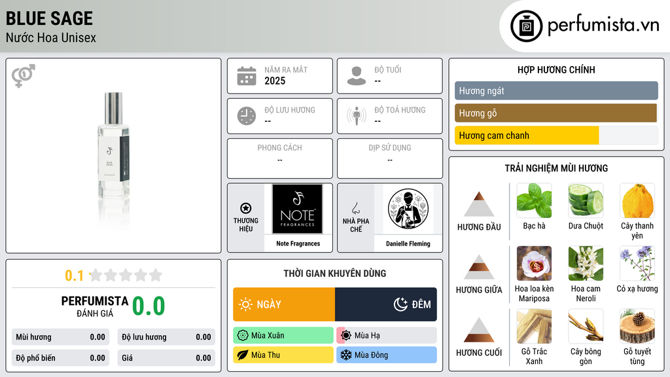This screenshot has height=377, width=670.
Task: Click the Nước Hoa Unisex subtitle
Action: [x=51, y=37]
